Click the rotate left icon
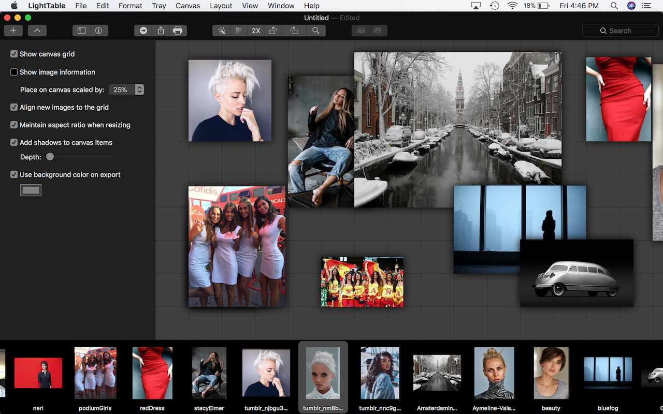Viewport: 663px width, 414px height. (273, 31)
